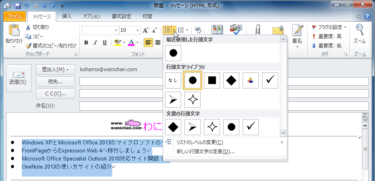This screenshot has width=375, height=181.
Task: Switch to the Review (校閲) tab
Action: (147, 16)
